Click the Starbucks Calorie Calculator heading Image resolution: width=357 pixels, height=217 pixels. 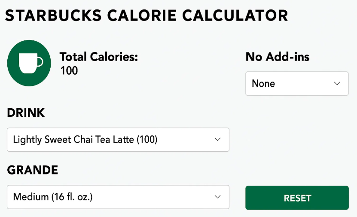(x=146, y=16)
